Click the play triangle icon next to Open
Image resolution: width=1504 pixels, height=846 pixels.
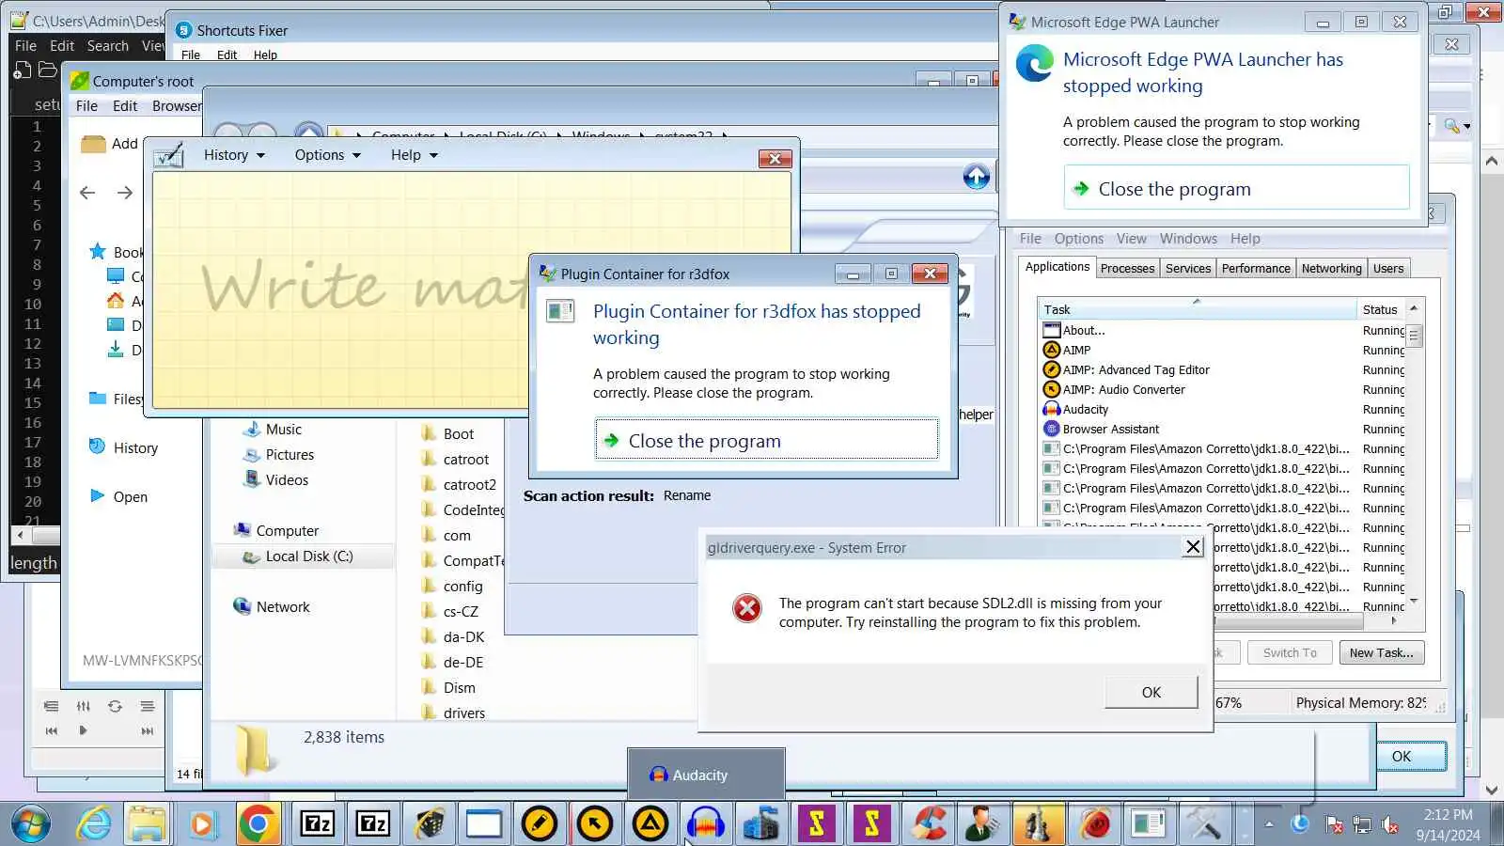click(97, 495)
